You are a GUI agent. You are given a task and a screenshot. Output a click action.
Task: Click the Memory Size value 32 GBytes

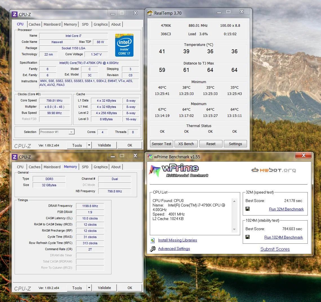(x=49, y=185)
